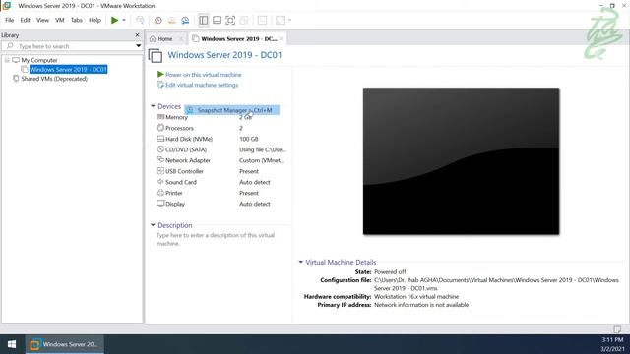This screenshot has width=630, height=354.
Task: Click the USB Controller device icon
Action: [160, 171]
